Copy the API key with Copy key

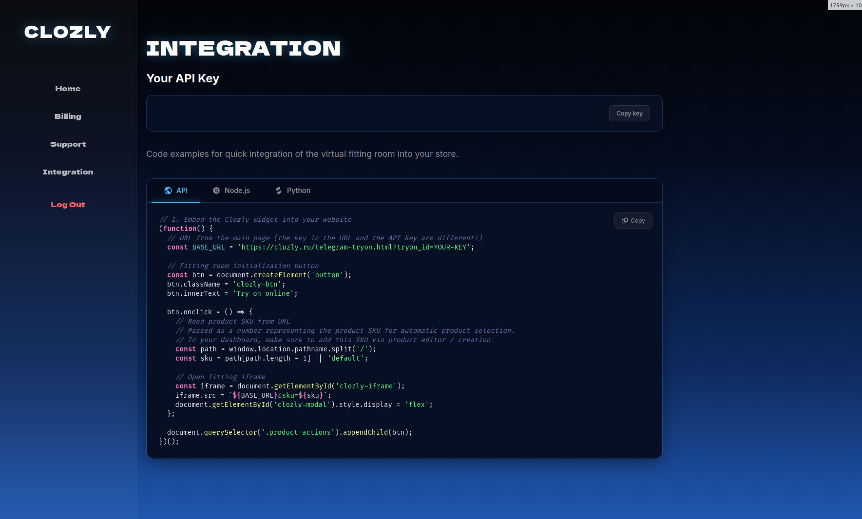(629, 114)
